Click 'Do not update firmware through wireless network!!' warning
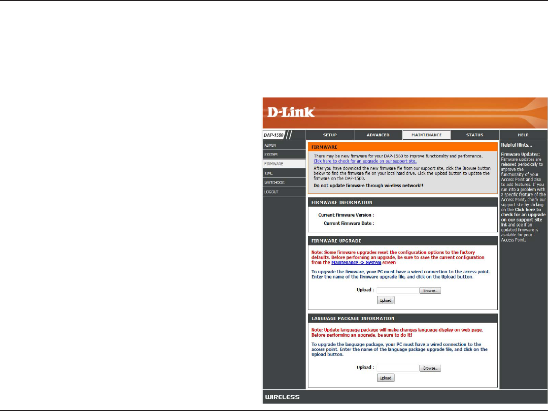The height and width of the screenshot is (411, 548). point(368,186)
